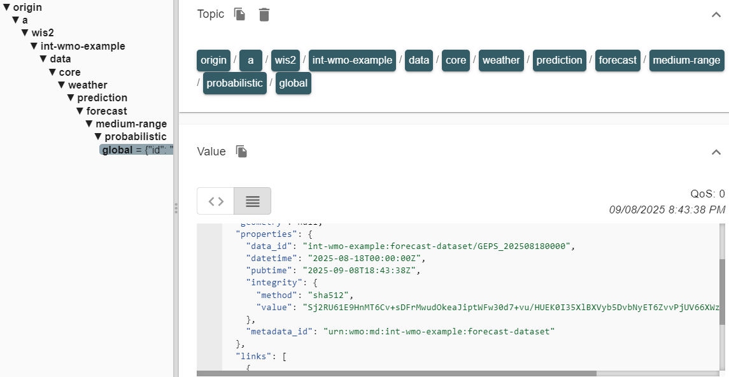Collapse the medium-range tree node
This screenshot has height=377, width=729.
pyautogui.click(x=90, y=124)
